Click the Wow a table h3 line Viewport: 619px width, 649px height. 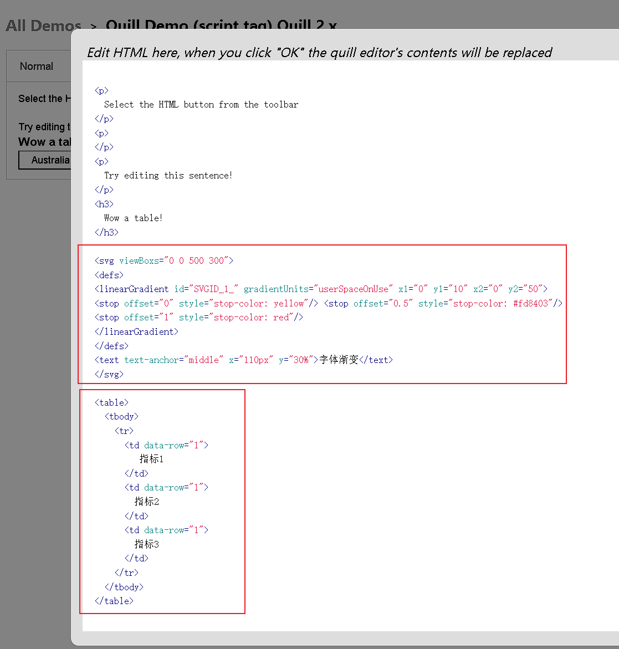click(133, 217)
